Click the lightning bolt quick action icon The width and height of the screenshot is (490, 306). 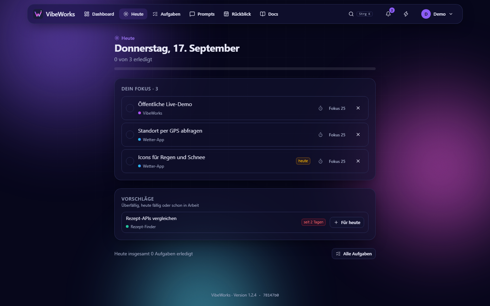406,14
